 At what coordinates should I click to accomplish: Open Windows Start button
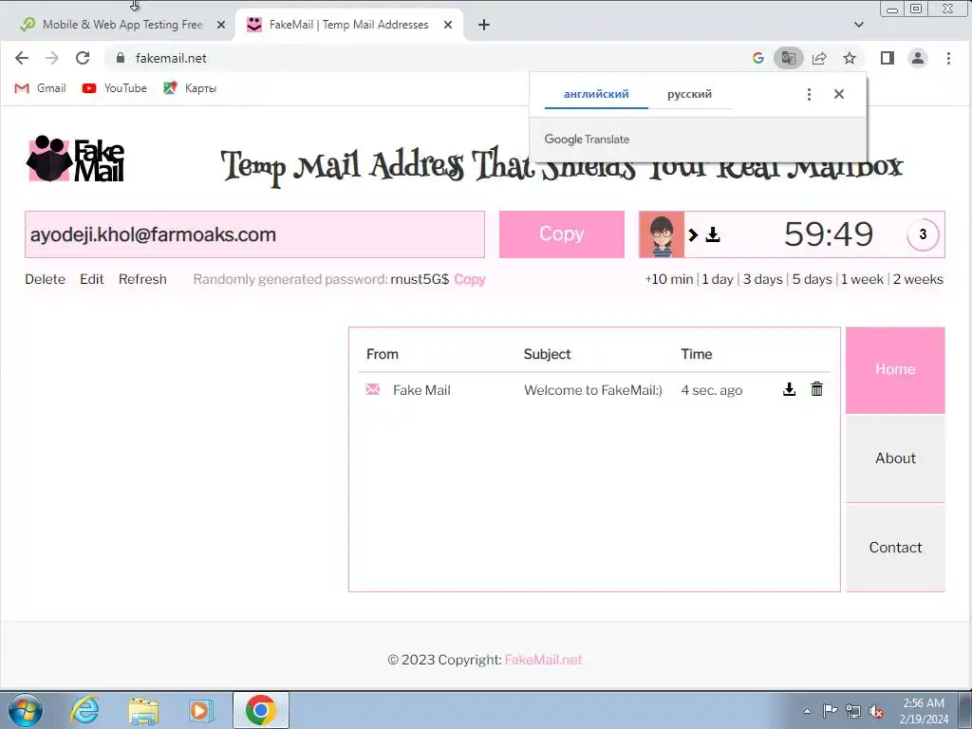25,710
